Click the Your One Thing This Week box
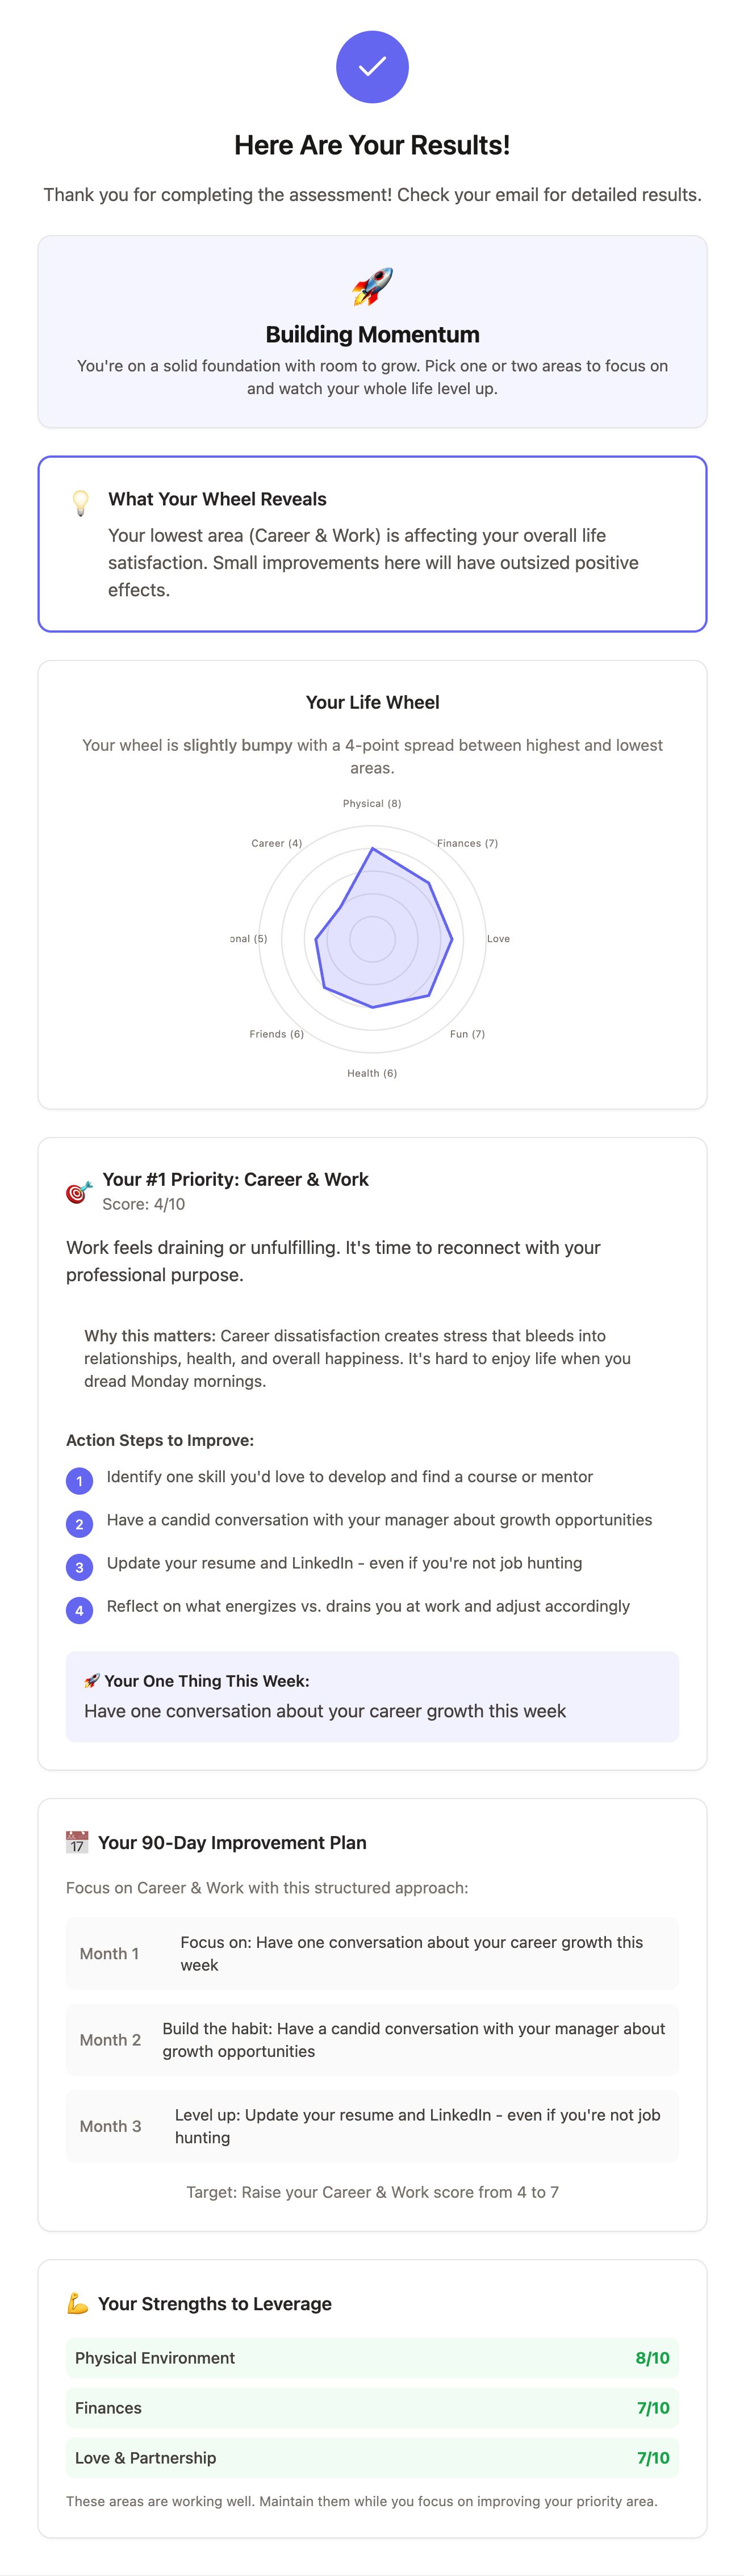The height and width of the screenshot is (2576, 744). [372, 1696]
